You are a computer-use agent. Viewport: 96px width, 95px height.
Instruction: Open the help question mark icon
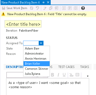click(83, 8)
